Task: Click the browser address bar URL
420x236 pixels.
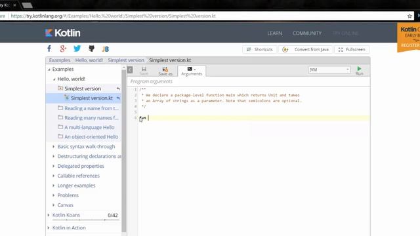Action: pyautogui.click(x=113, y=16)
